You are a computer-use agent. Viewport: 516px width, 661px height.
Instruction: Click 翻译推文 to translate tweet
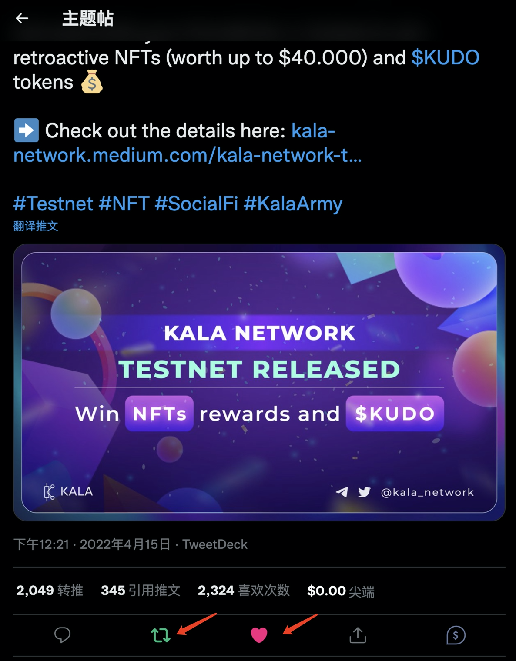[36, 226]
